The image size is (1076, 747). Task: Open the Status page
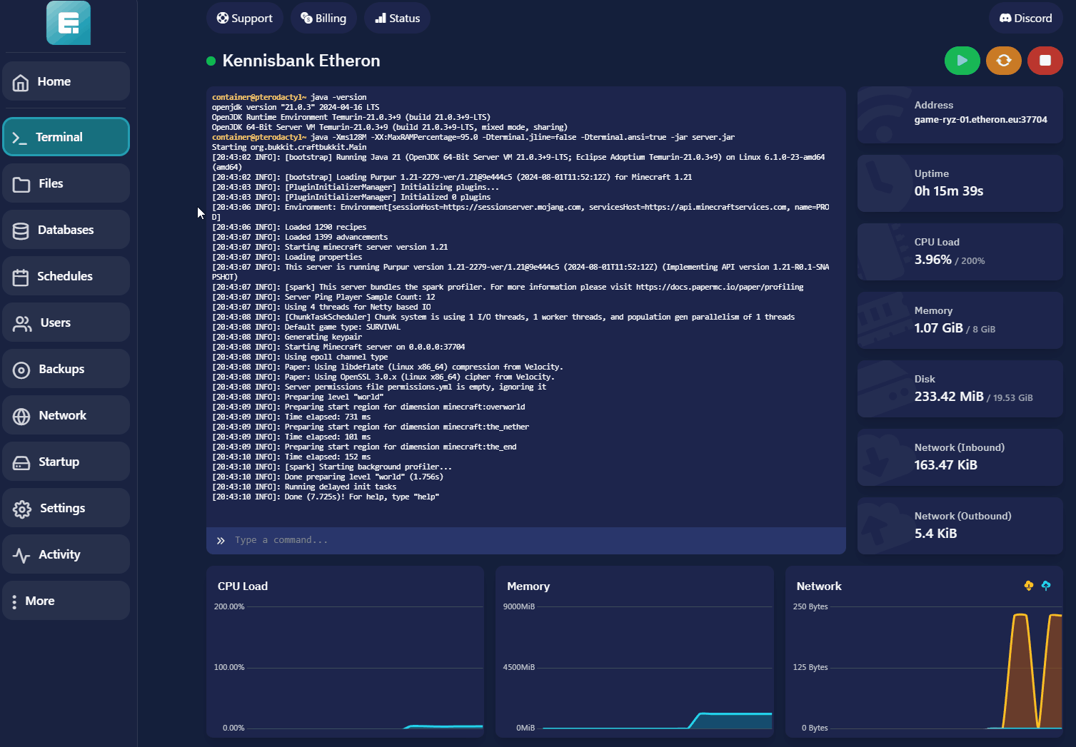click(x=397, y=19)
